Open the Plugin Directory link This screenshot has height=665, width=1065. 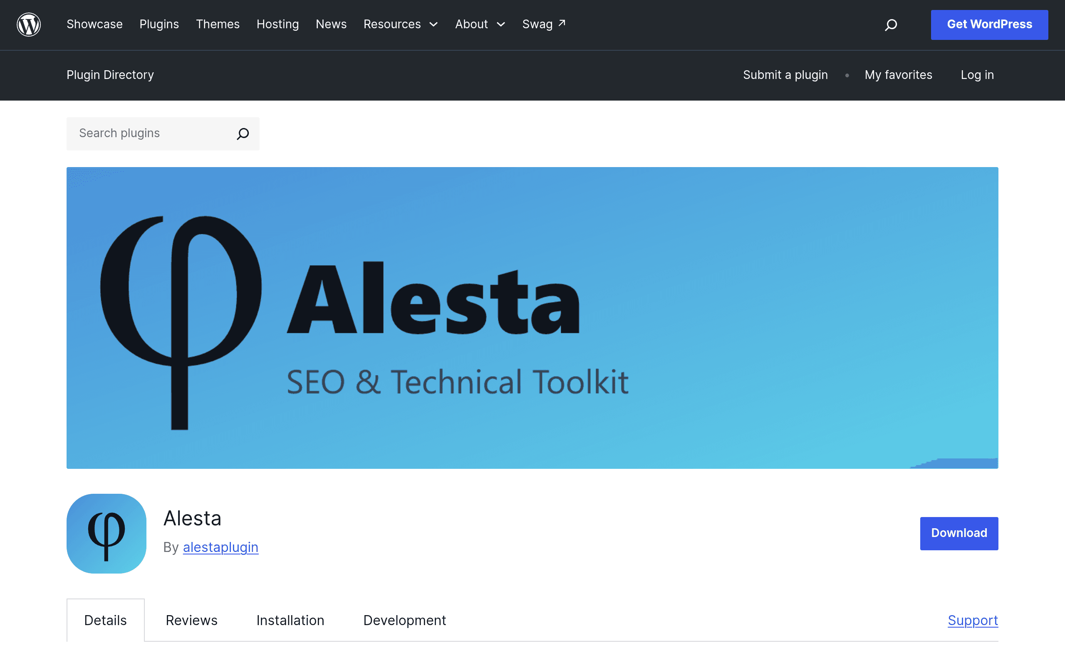click(110, 75)
